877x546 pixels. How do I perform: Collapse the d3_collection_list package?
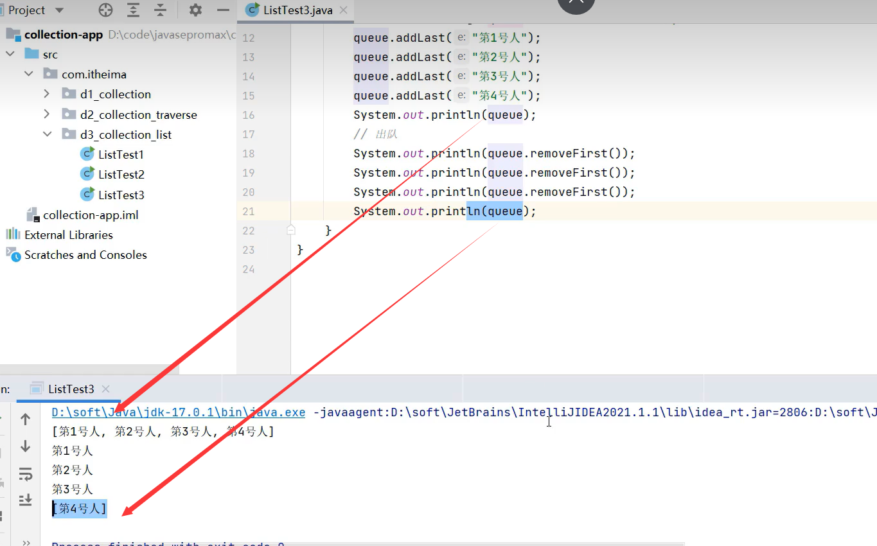[x=47, y=134]
